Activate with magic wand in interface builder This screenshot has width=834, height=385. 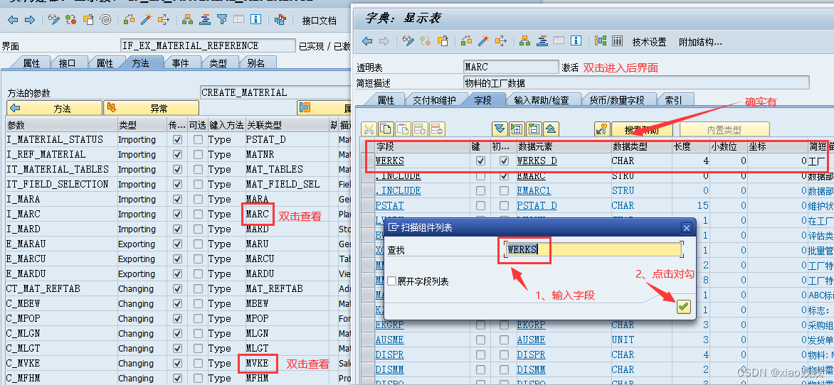147,20
